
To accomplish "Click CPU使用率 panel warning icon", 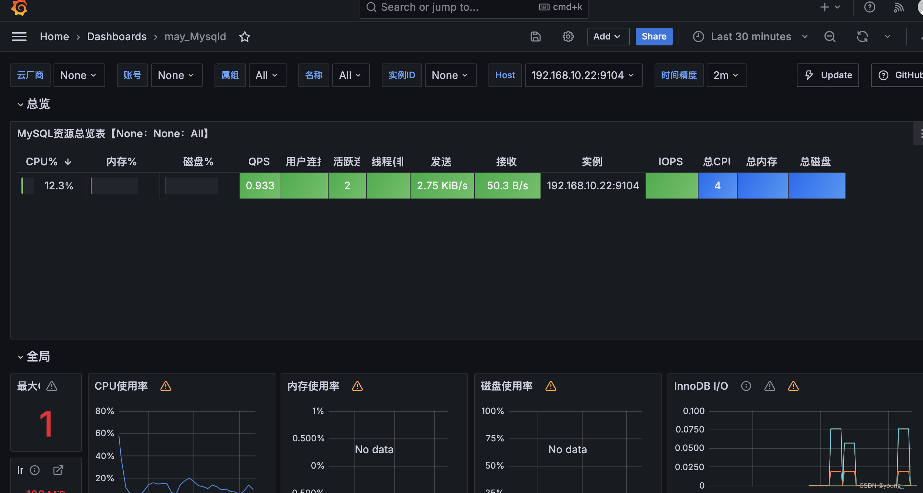I will point(166,386).
